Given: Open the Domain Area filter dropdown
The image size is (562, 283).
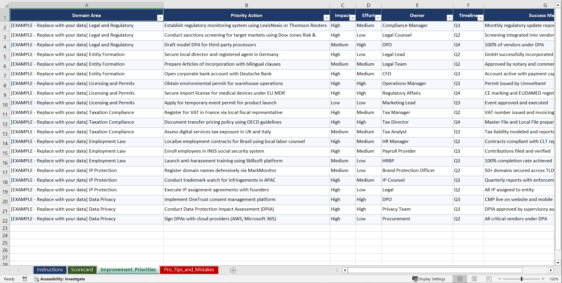Looking at the screenshot, I should click(x=160, y=18).
